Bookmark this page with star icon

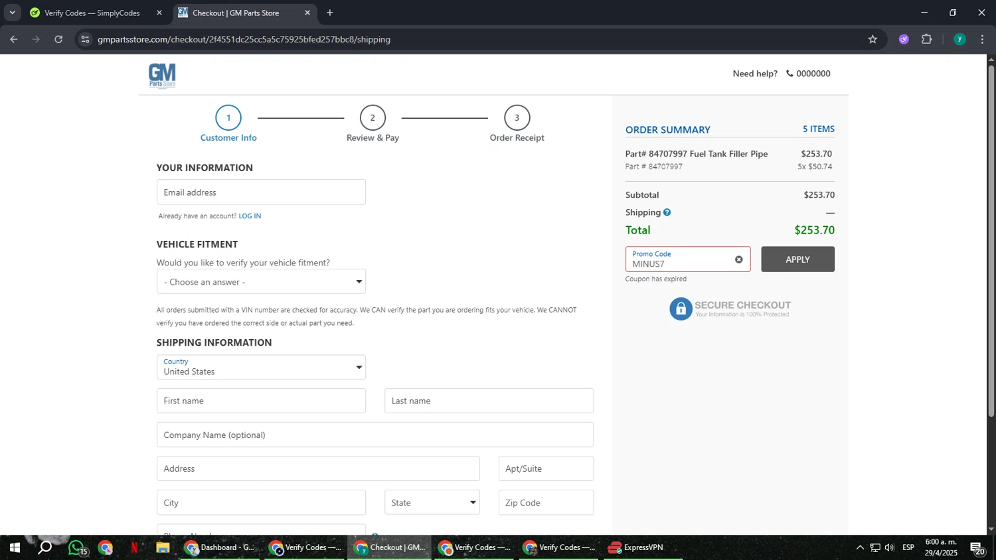point(872,39)
